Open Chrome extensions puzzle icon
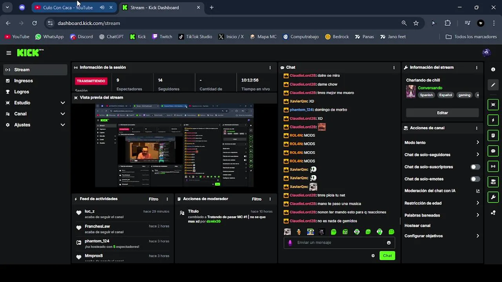 (448, 23)
